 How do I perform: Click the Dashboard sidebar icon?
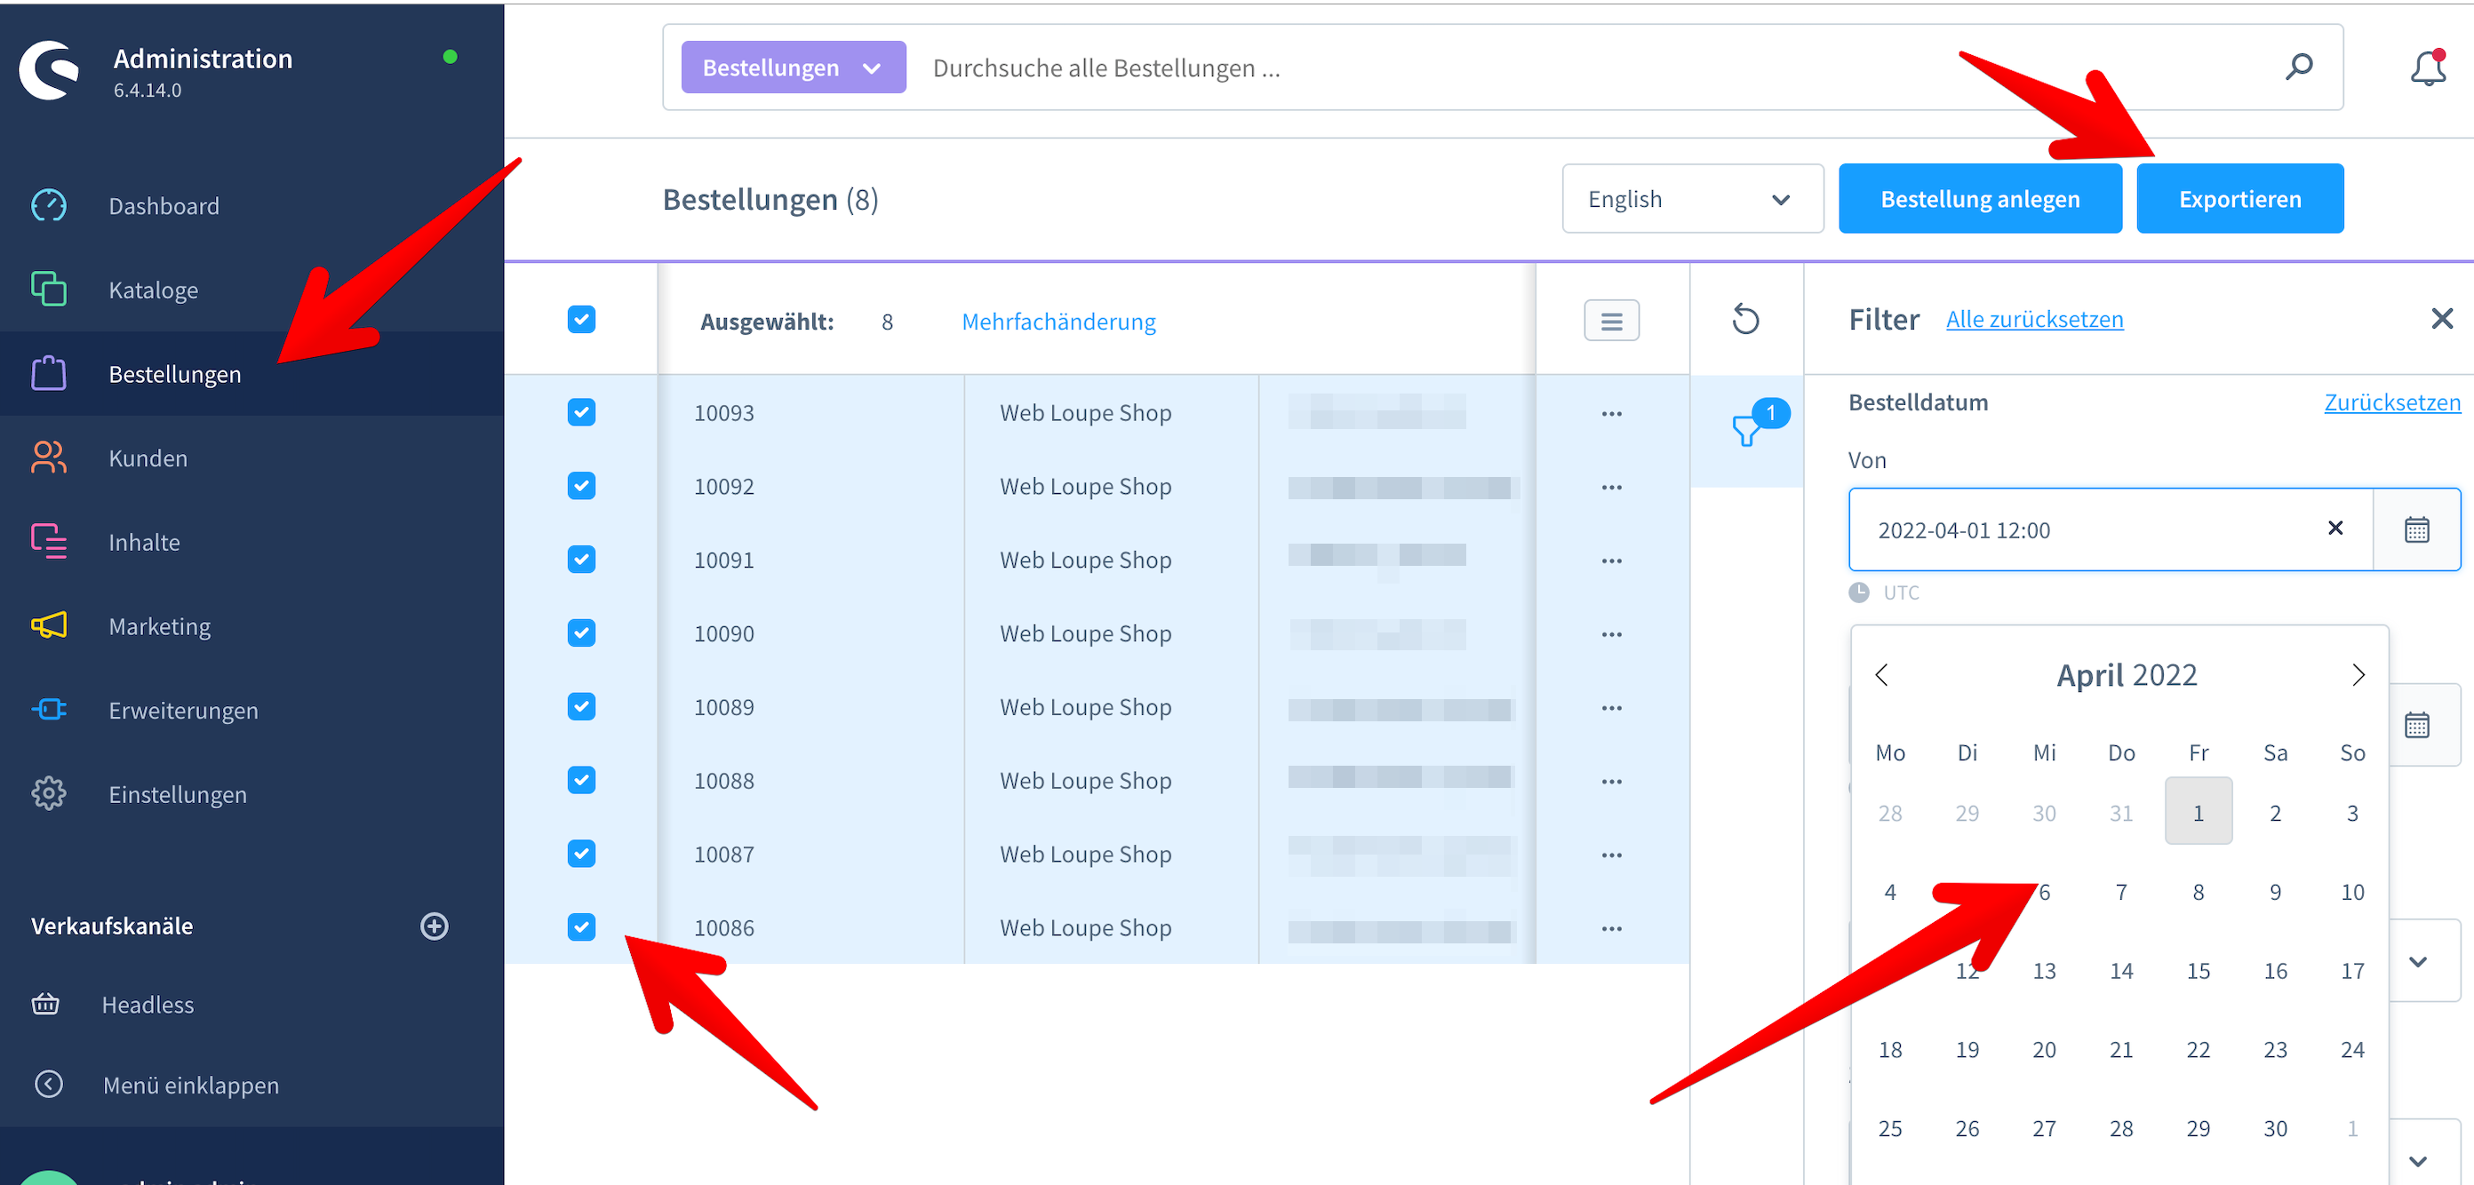(47, 205)
